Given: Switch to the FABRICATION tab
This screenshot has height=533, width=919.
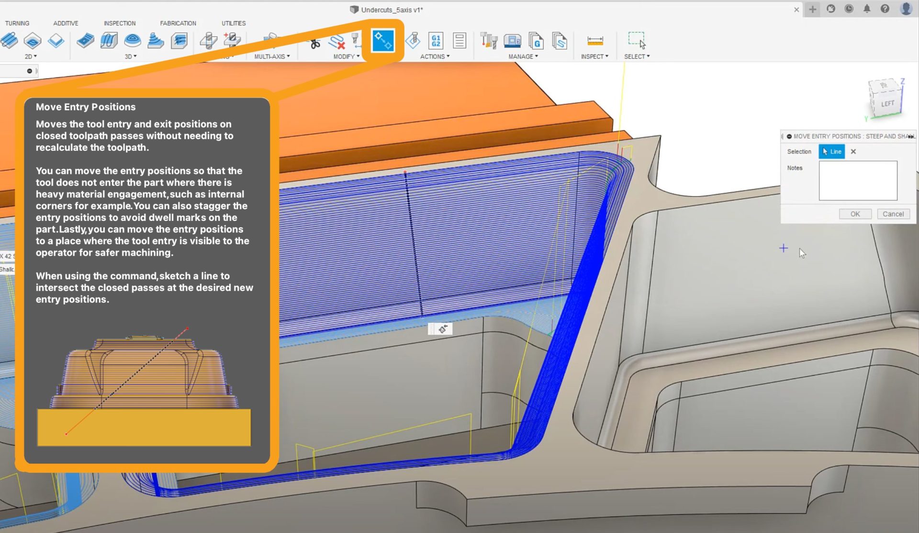Looking at the screenshot, I should pos(178,23).
